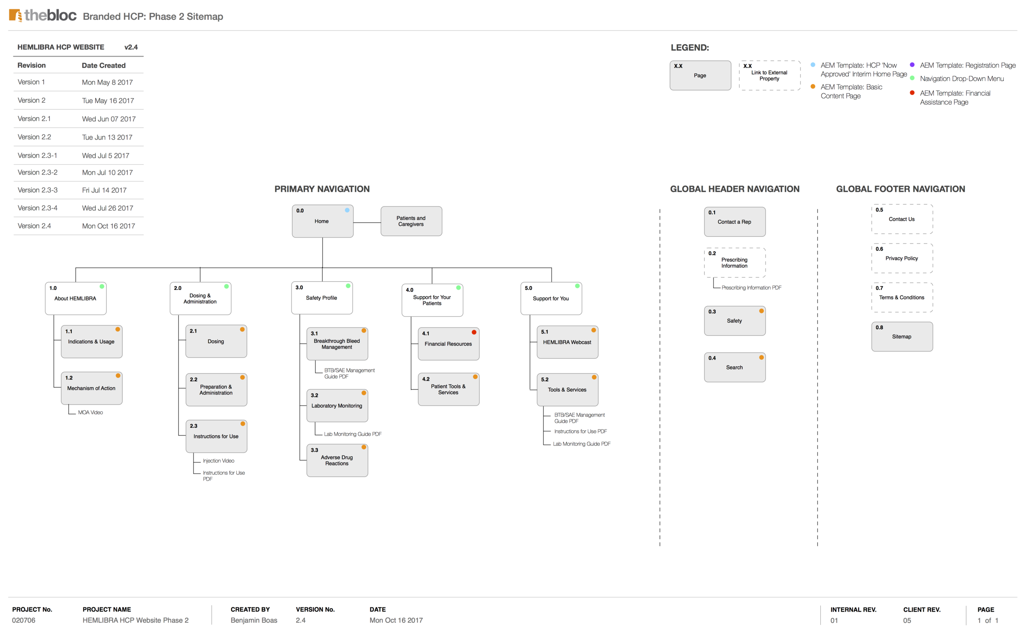
Task: Select the 5.2 Tools & Services box
Action: point(567,390)
